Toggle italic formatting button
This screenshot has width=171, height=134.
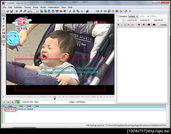click(x=122, y=25)
